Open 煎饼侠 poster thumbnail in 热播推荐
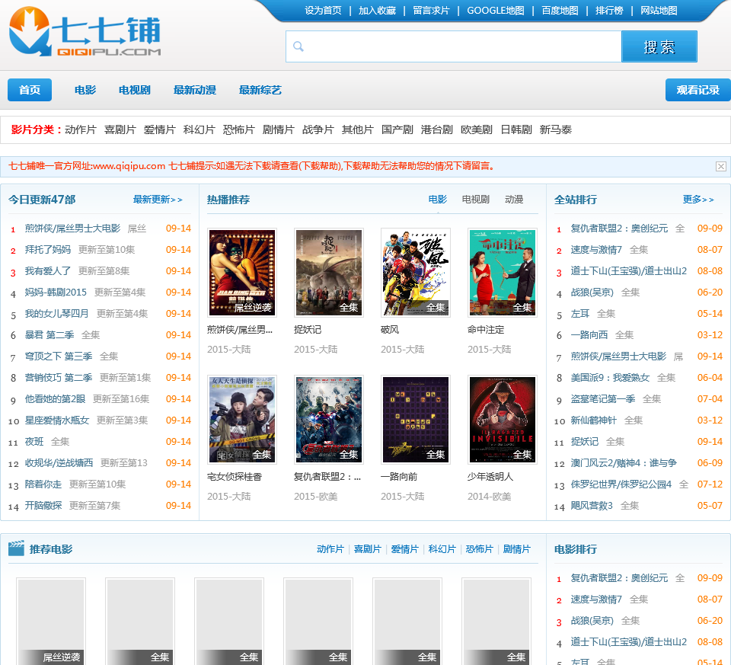The image size is (731, 665). (242, 273)
